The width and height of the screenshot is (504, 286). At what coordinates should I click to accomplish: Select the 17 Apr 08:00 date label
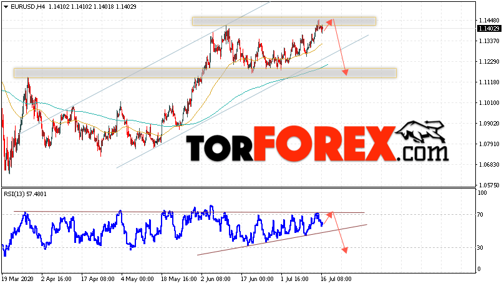tap(98, 279)
